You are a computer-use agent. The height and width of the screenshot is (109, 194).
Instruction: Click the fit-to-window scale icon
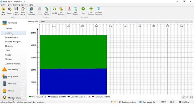coord(191,97)
